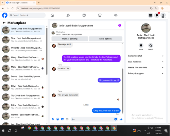Open a new Chrome tab
Image resolution: width=170 pixels, height=136 pixels.
tap(39, 3)
